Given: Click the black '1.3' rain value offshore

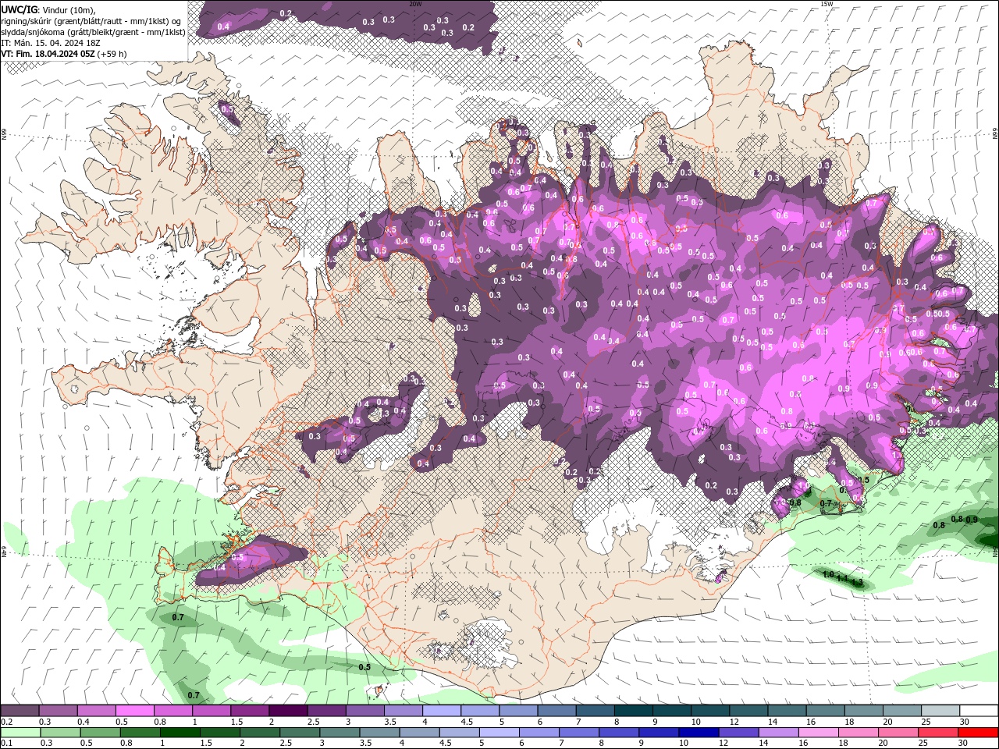Looking at the screenshot, I should pos(857,582).
